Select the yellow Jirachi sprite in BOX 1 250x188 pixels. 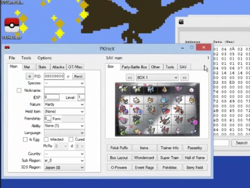tap(137, 131)
